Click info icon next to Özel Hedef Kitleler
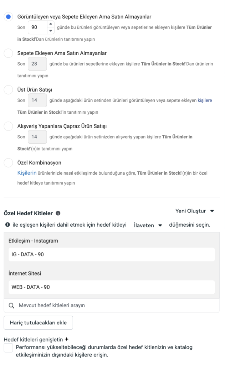The height and width of the screenshot is (365, 225). click(58, 213)
